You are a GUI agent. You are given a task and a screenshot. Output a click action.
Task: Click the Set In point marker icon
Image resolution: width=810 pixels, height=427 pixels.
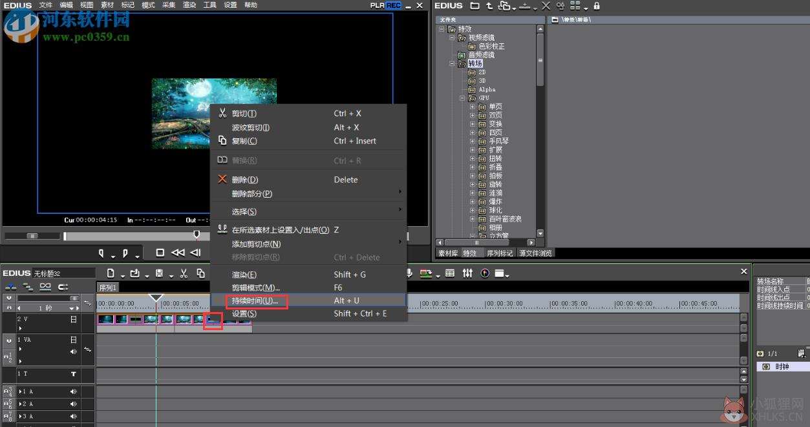(x=101, y=253)
